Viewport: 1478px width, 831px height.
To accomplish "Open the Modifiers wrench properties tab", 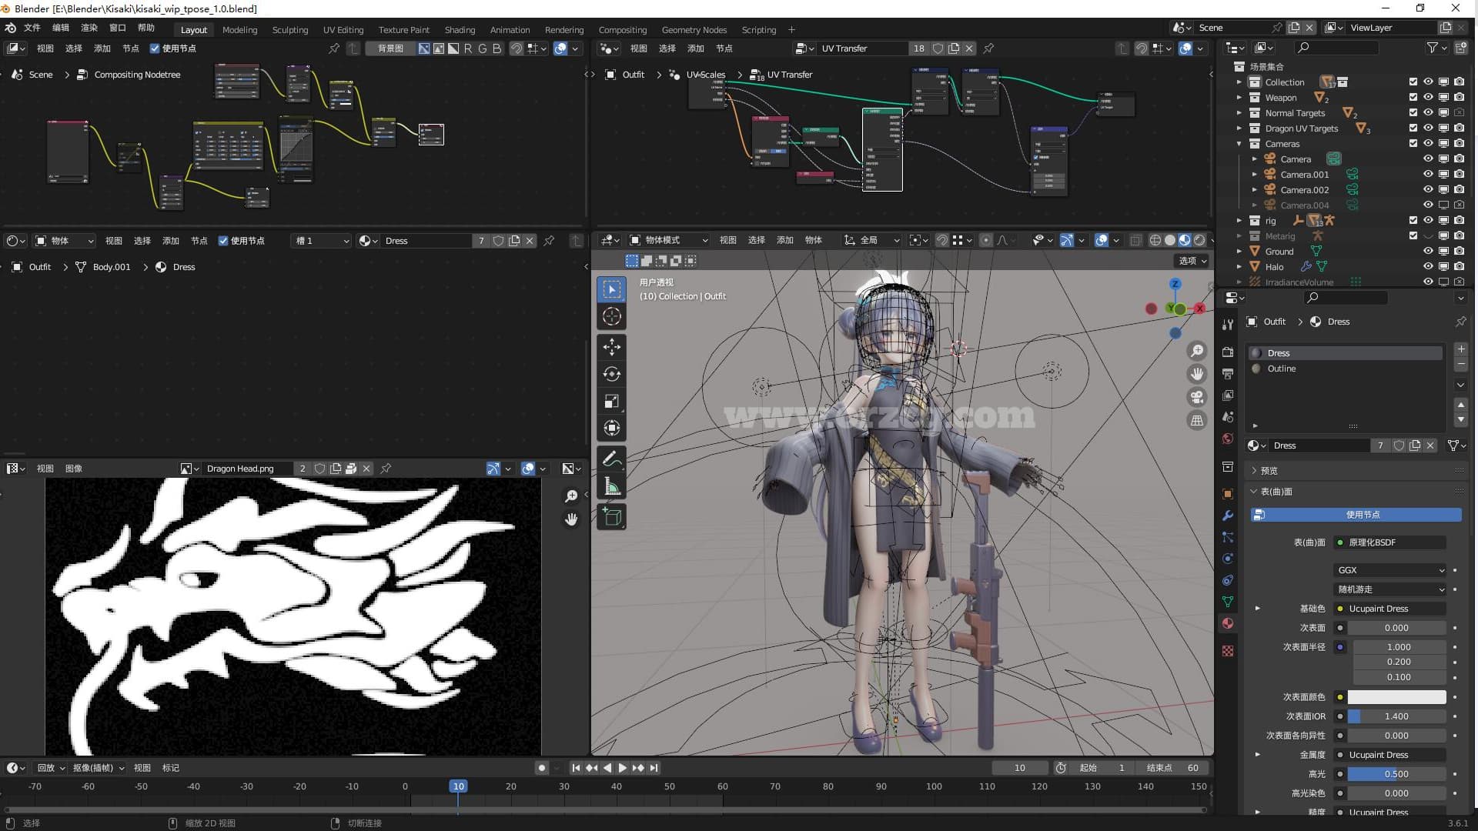I will (1228, 516).
